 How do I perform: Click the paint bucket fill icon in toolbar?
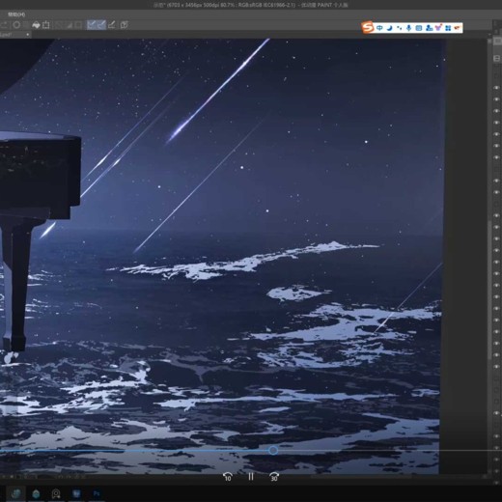pyautogui.click(x=36, y=25)
